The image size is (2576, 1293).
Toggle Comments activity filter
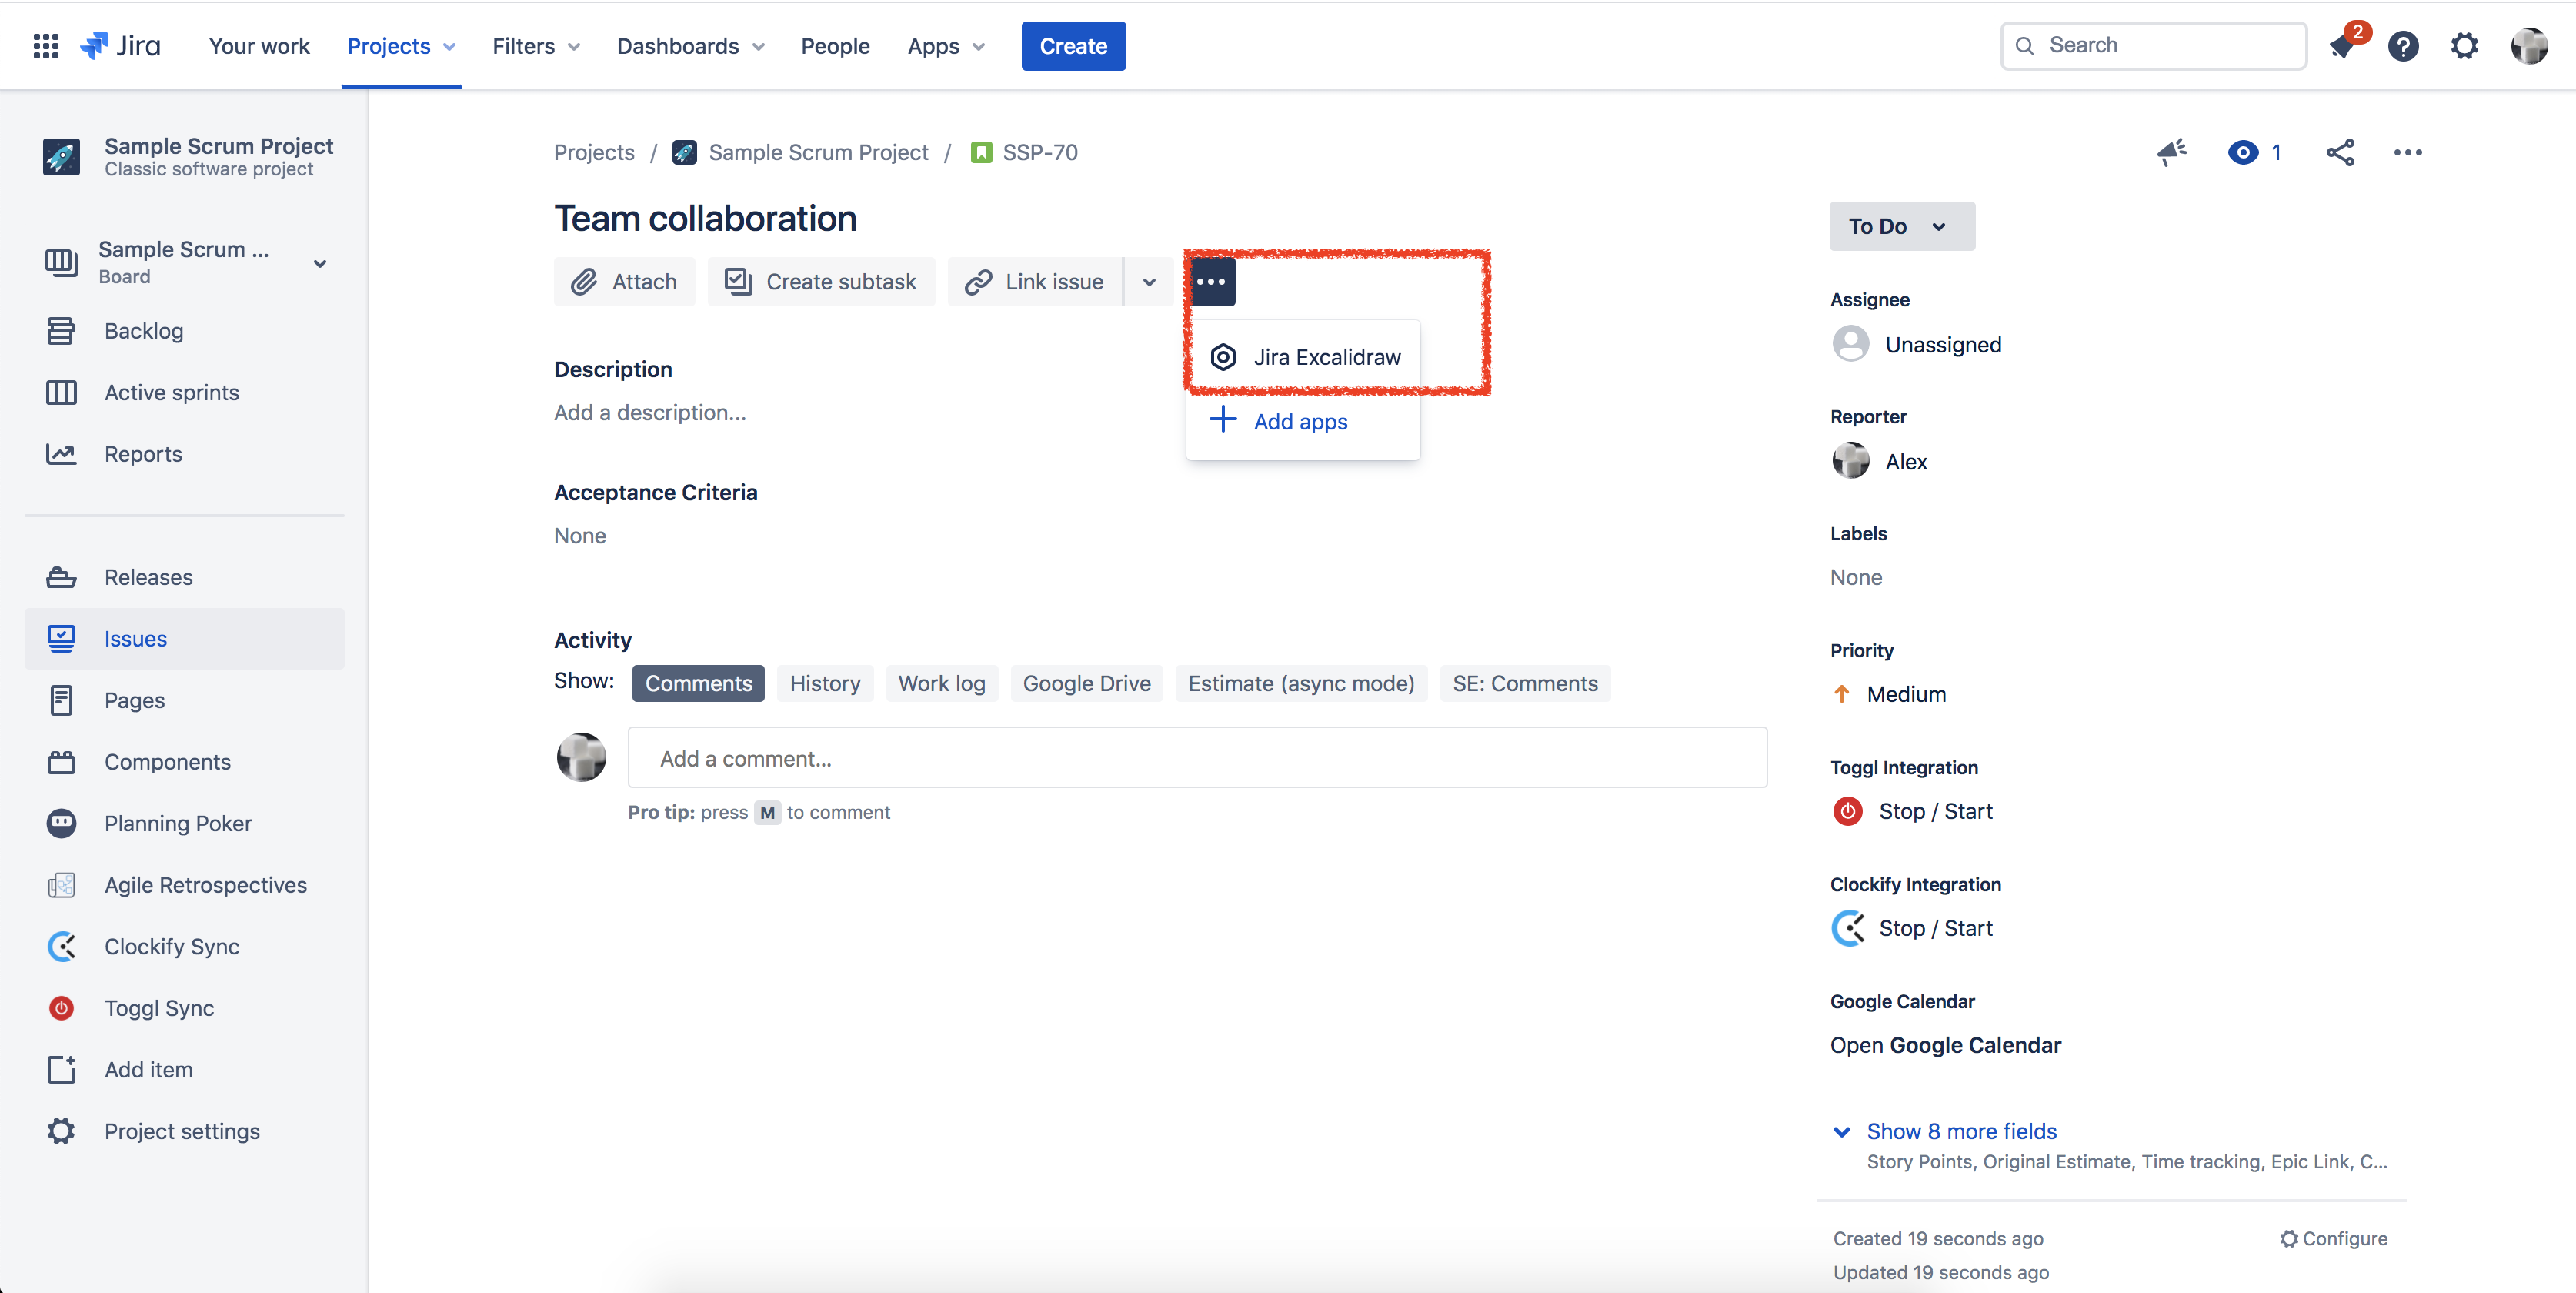point(698,683)
